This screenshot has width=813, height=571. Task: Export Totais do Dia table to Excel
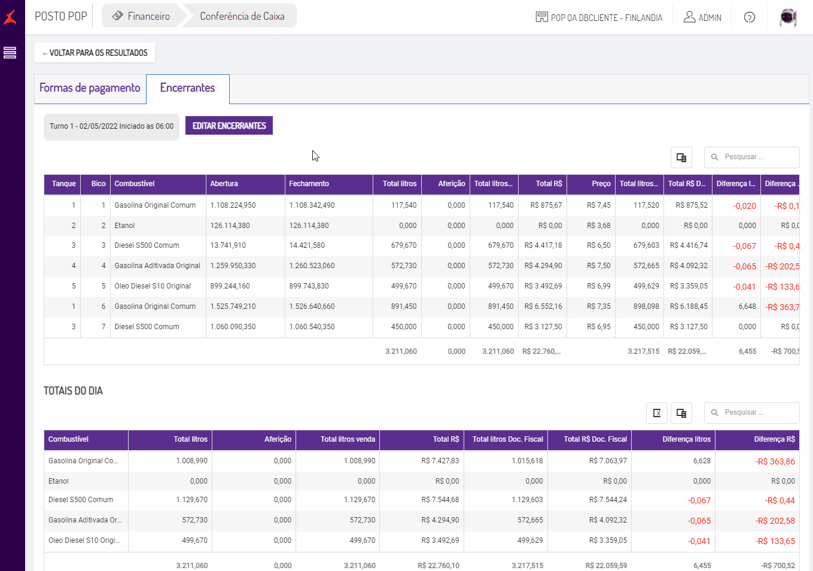pos(656,413)
